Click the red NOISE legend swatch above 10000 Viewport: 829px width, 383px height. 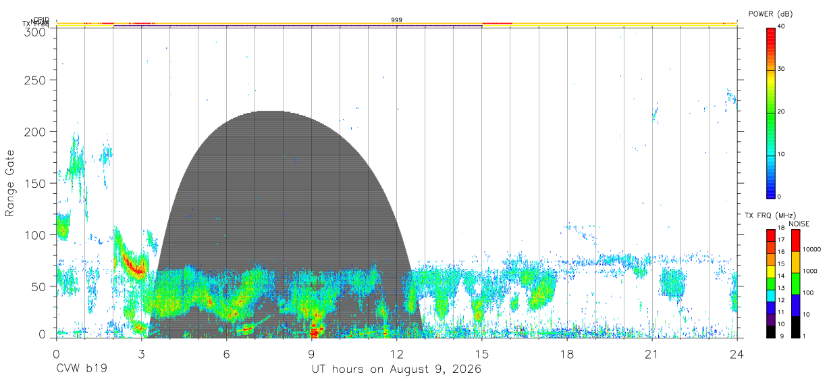pyautogui.click(x=796, y=240)
